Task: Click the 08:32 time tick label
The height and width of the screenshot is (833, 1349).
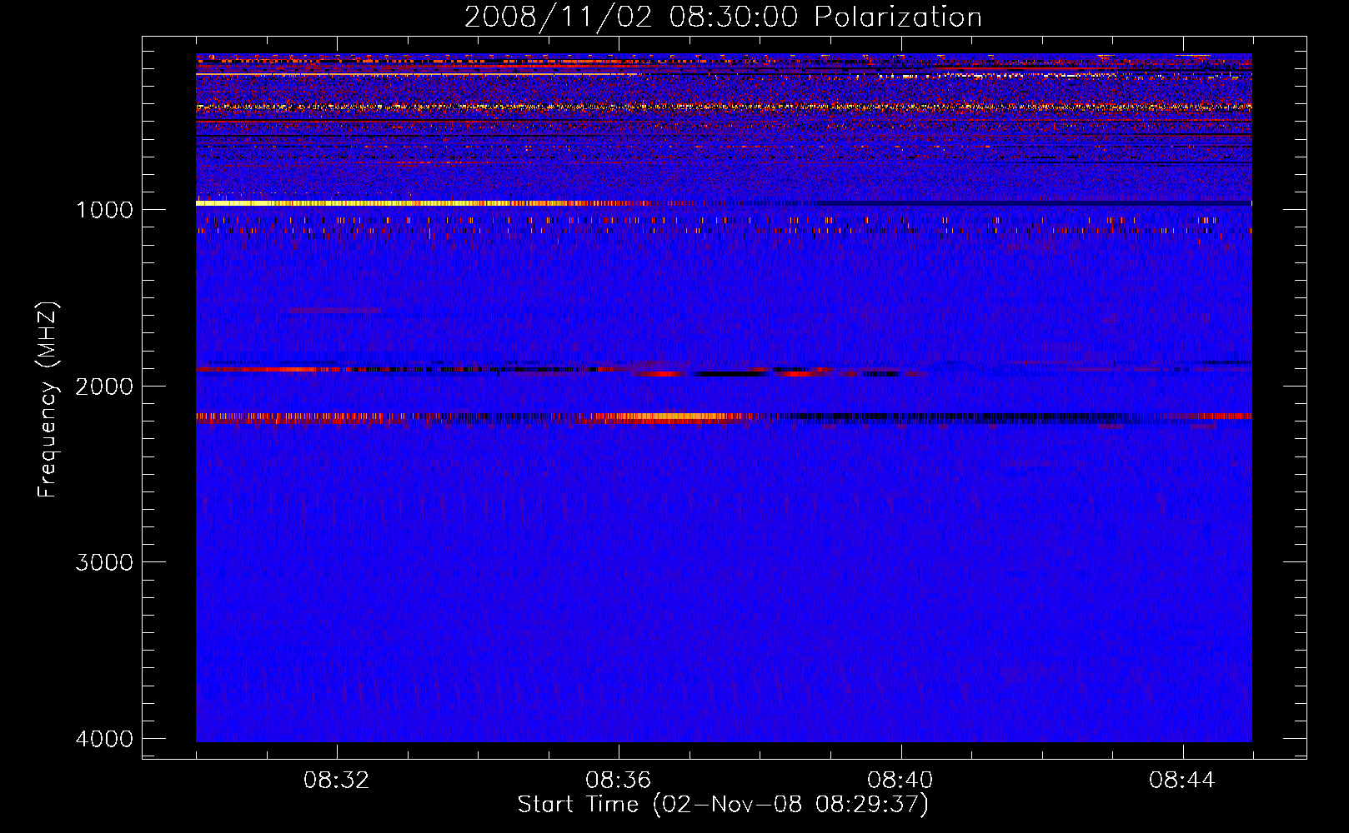Action: pos(337,781)
